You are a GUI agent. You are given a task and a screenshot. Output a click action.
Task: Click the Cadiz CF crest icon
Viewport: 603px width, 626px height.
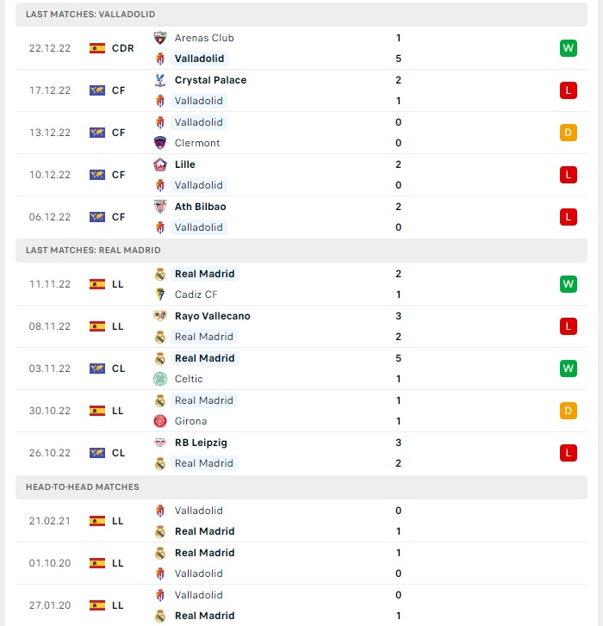click(160, 294)
